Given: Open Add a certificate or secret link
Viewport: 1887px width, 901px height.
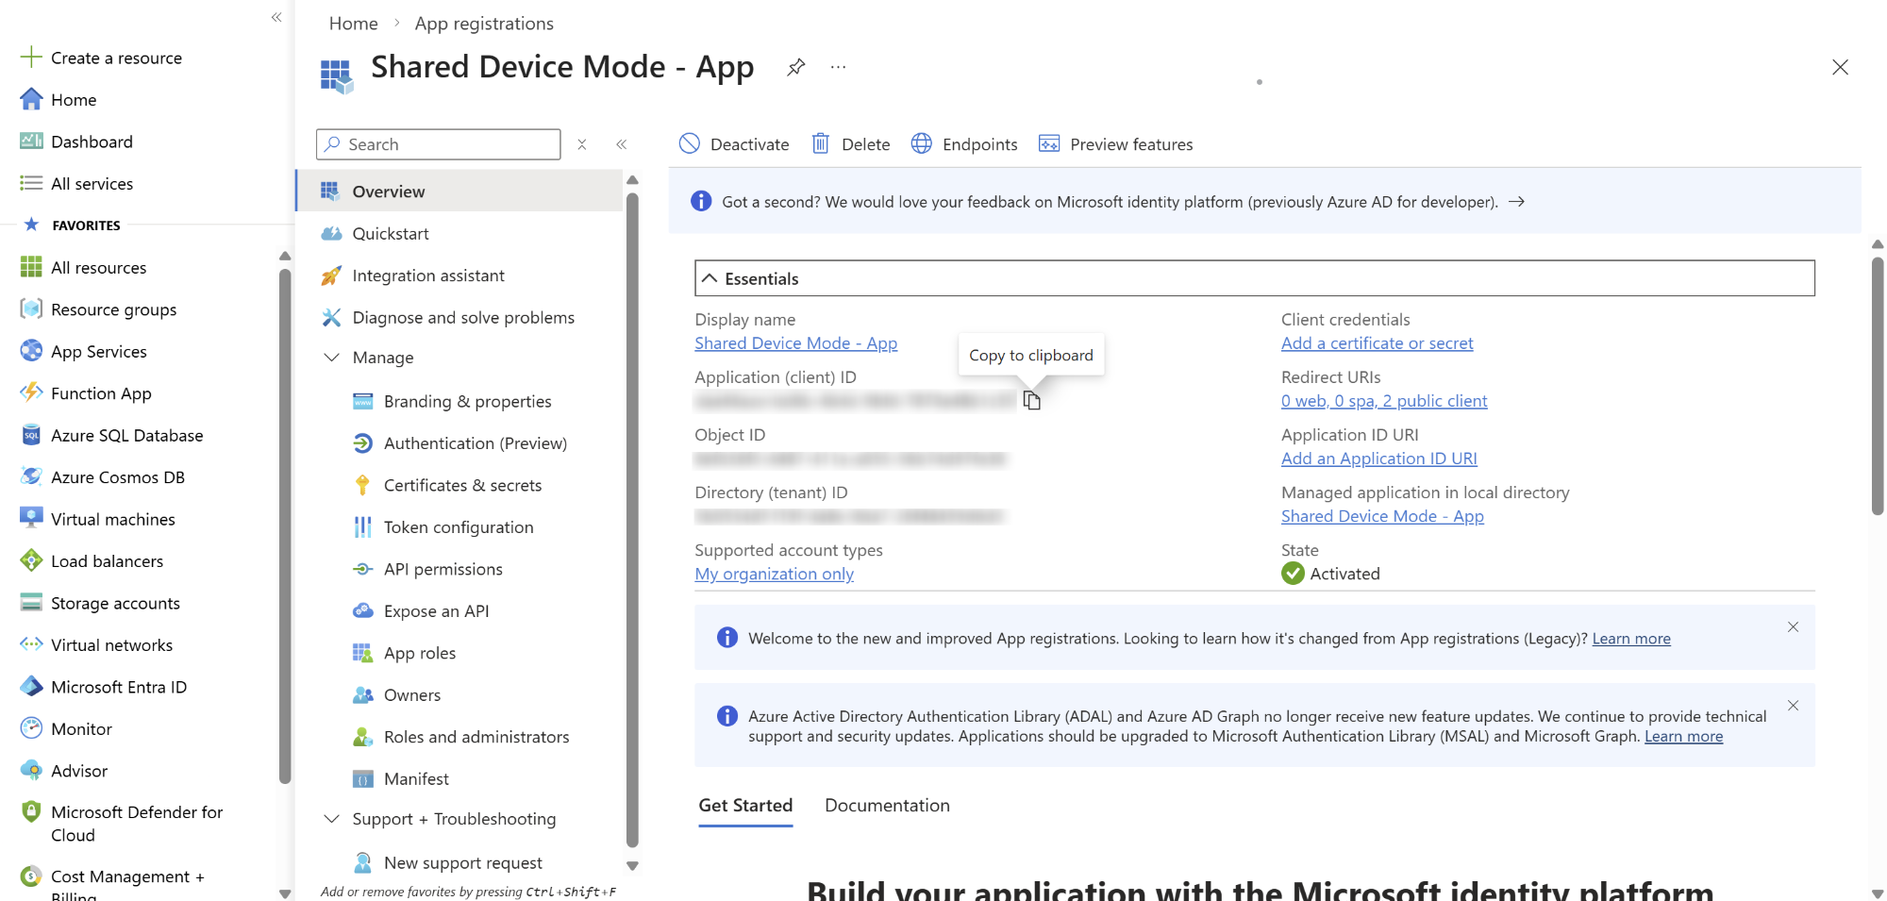Looking at the screenshot, I should (1377, 343).
